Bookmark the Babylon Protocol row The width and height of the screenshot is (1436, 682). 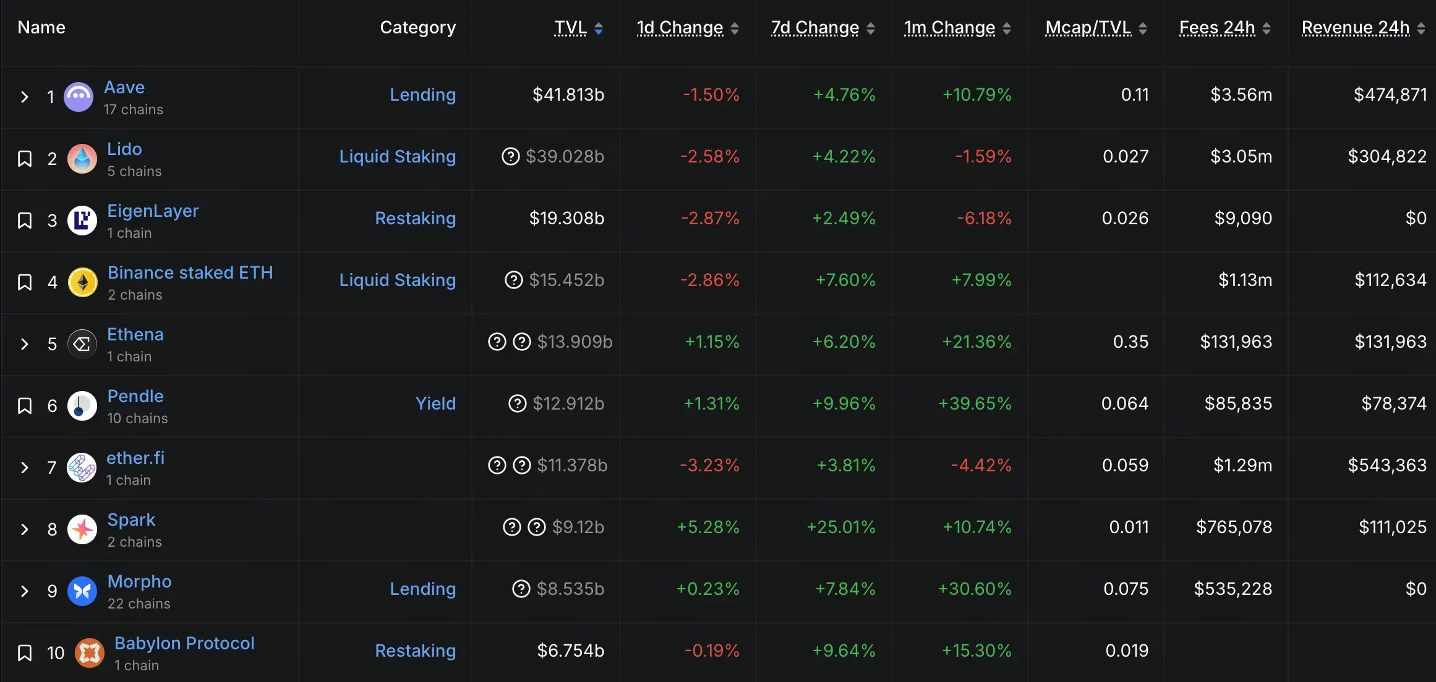[x=25, y=653]
